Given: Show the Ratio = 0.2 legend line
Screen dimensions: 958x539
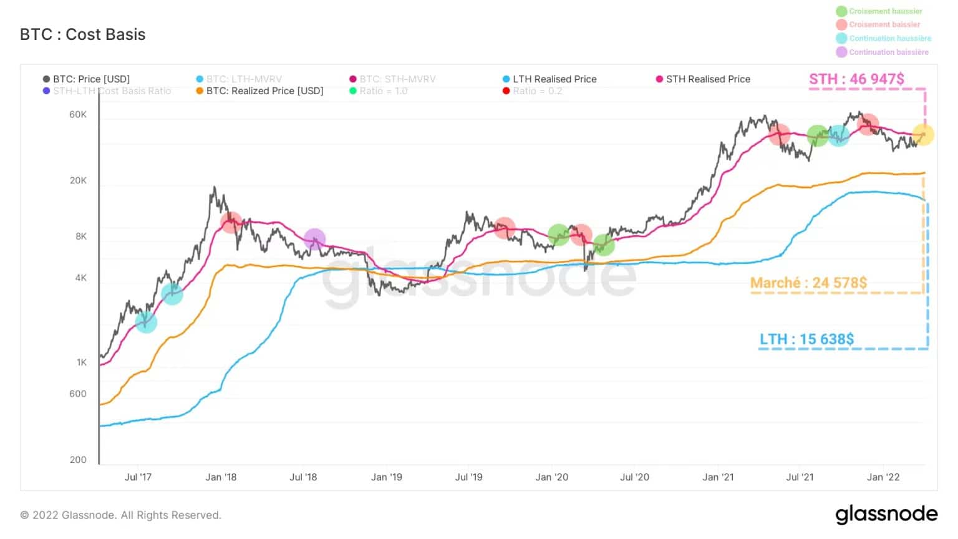Looking at the screenshot, I should click(532, 91).
